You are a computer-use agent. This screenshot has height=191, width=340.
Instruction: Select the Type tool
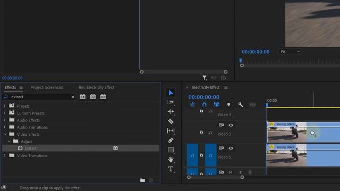coord(171,169)
